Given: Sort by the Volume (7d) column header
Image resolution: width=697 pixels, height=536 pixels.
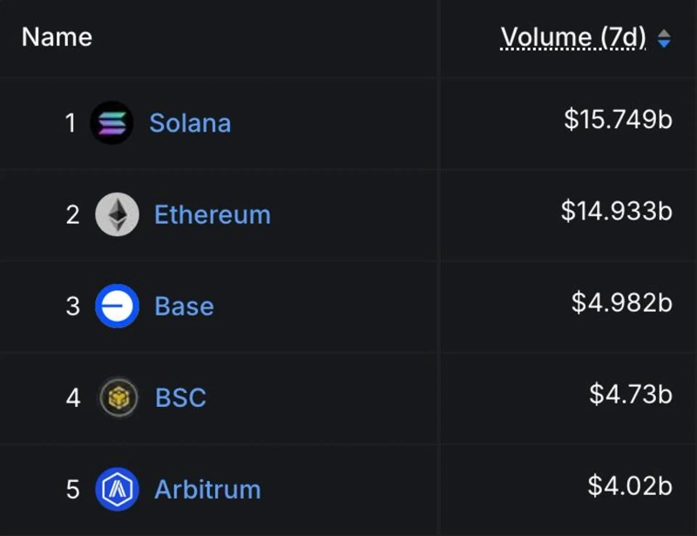Looking at the screenshot, I should point(573,37).
